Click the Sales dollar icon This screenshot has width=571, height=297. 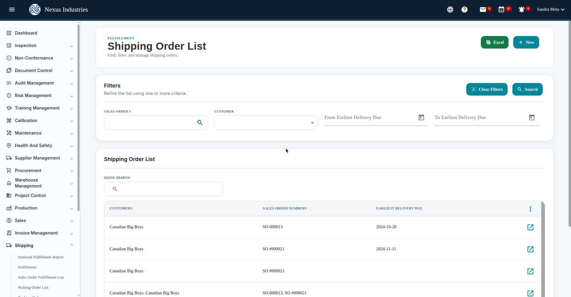click(9, 221)
